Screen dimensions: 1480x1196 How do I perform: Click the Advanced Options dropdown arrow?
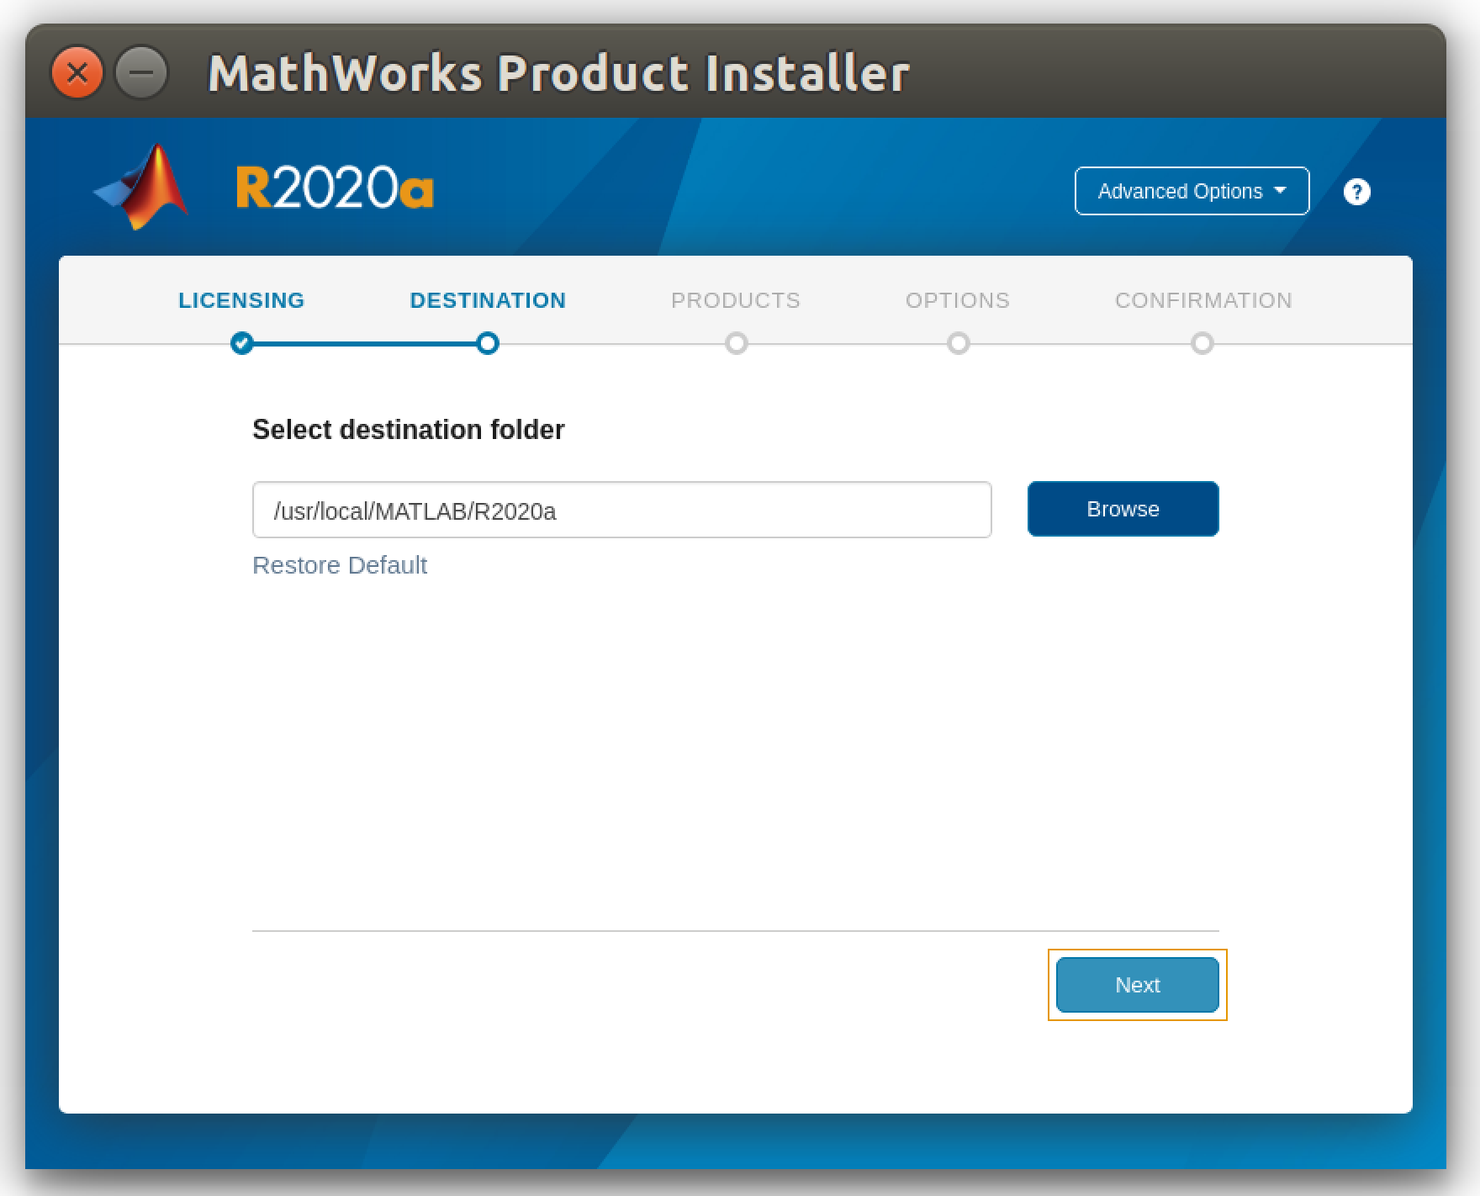(x=1281, y=191)
